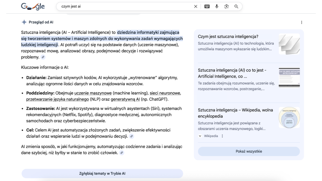Open the three-dot menu for the AI Overview
Viewport: 322px width, 181px height.
pyautogui.click(x=302, y=22)
